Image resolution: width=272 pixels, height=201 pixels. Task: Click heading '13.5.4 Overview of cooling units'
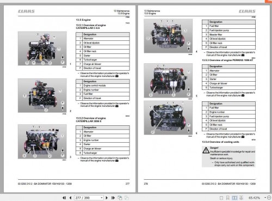tap(220, 142)
